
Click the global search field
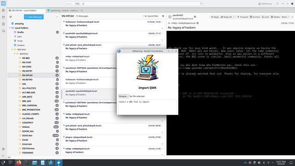click(134, 4)
